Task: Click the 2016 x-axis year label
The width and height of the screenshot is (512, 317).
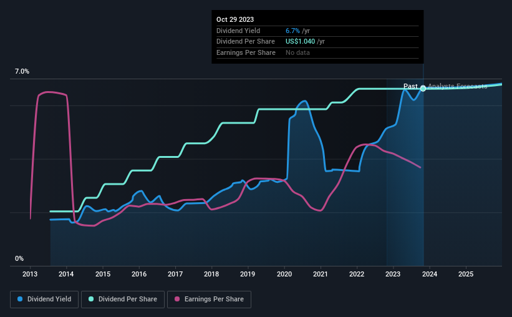Action: 139,274
